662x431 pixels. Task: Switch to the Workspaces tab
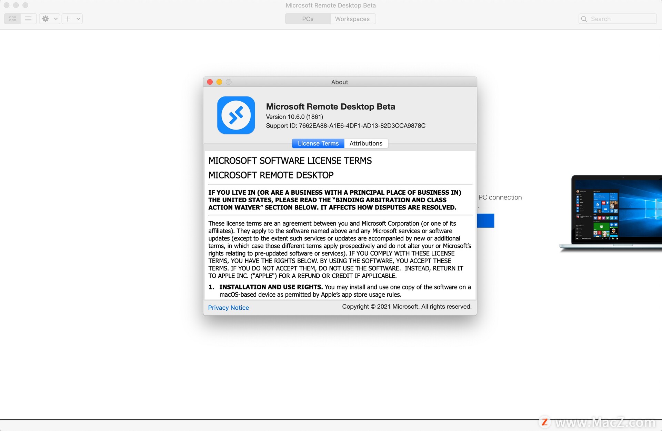(x=352, y=19)
